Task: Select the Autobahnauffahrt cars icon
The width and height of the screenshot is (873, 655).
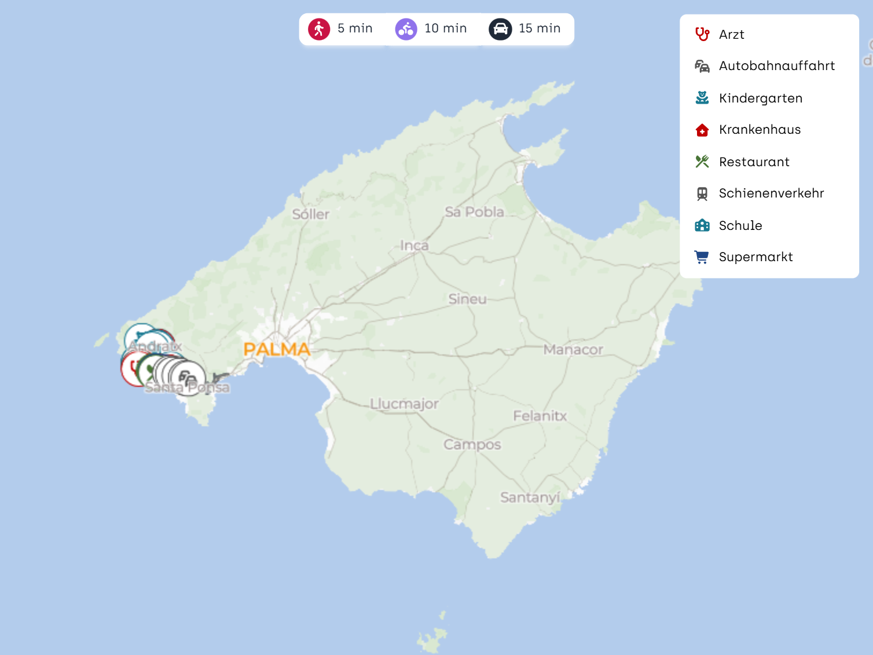Action: 702,66
